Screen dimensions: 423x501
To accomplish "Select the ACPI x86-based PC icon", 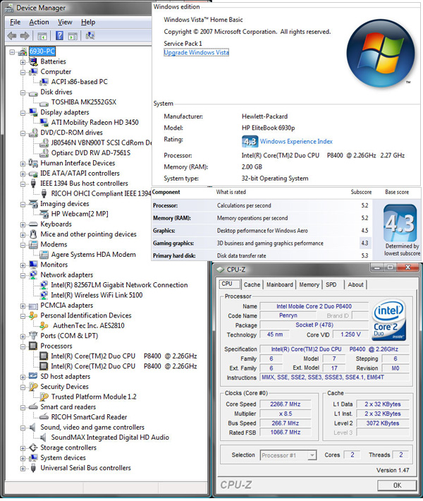I will pyautogui.click(x=44, y=82).
